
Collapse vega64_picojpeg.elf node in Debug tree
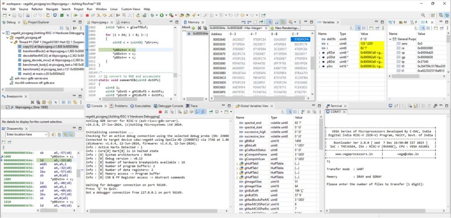click(x=7, y=37)
